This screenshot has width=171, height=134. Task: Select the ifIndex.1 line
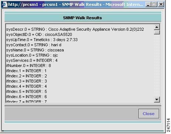click(x=26, y=71)
